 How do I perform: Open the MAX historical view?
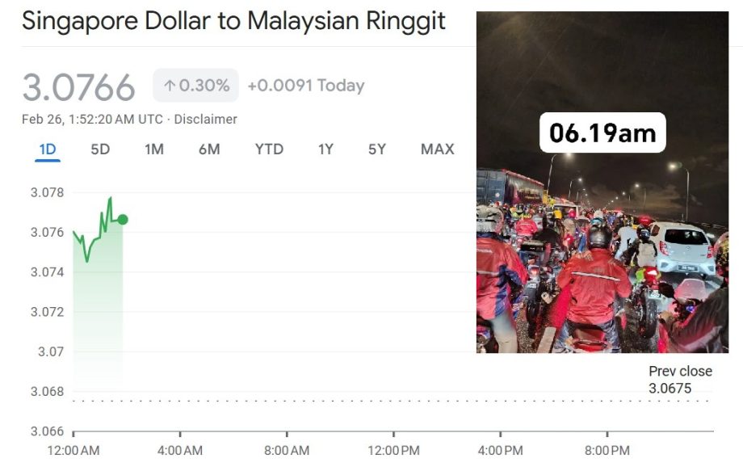click(x=436, y=149)
